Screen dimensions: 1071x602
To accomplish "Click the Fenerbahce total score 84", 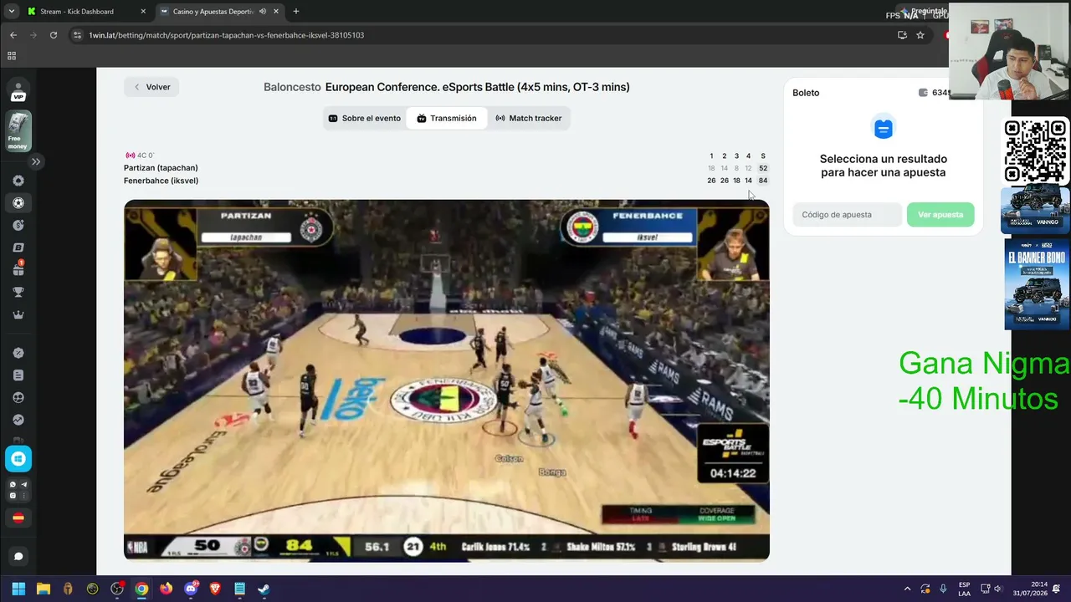I will click(763, 181).
